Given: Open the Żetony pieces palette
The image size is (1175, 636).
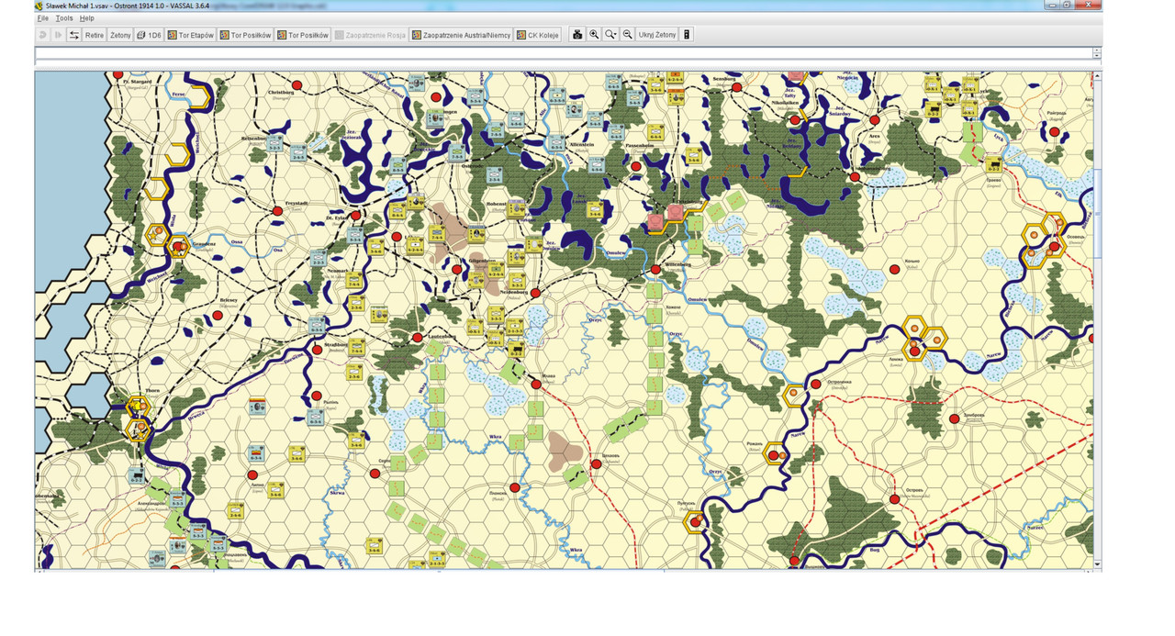Looking at the screenshot, I should 120,35.
